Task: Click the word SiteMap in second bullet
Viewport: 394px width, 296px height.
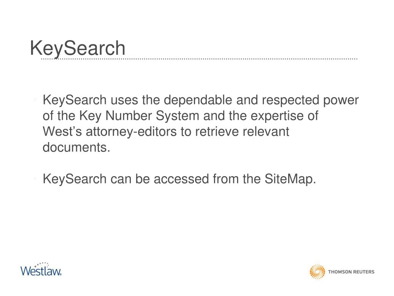Action: point(288,179)
